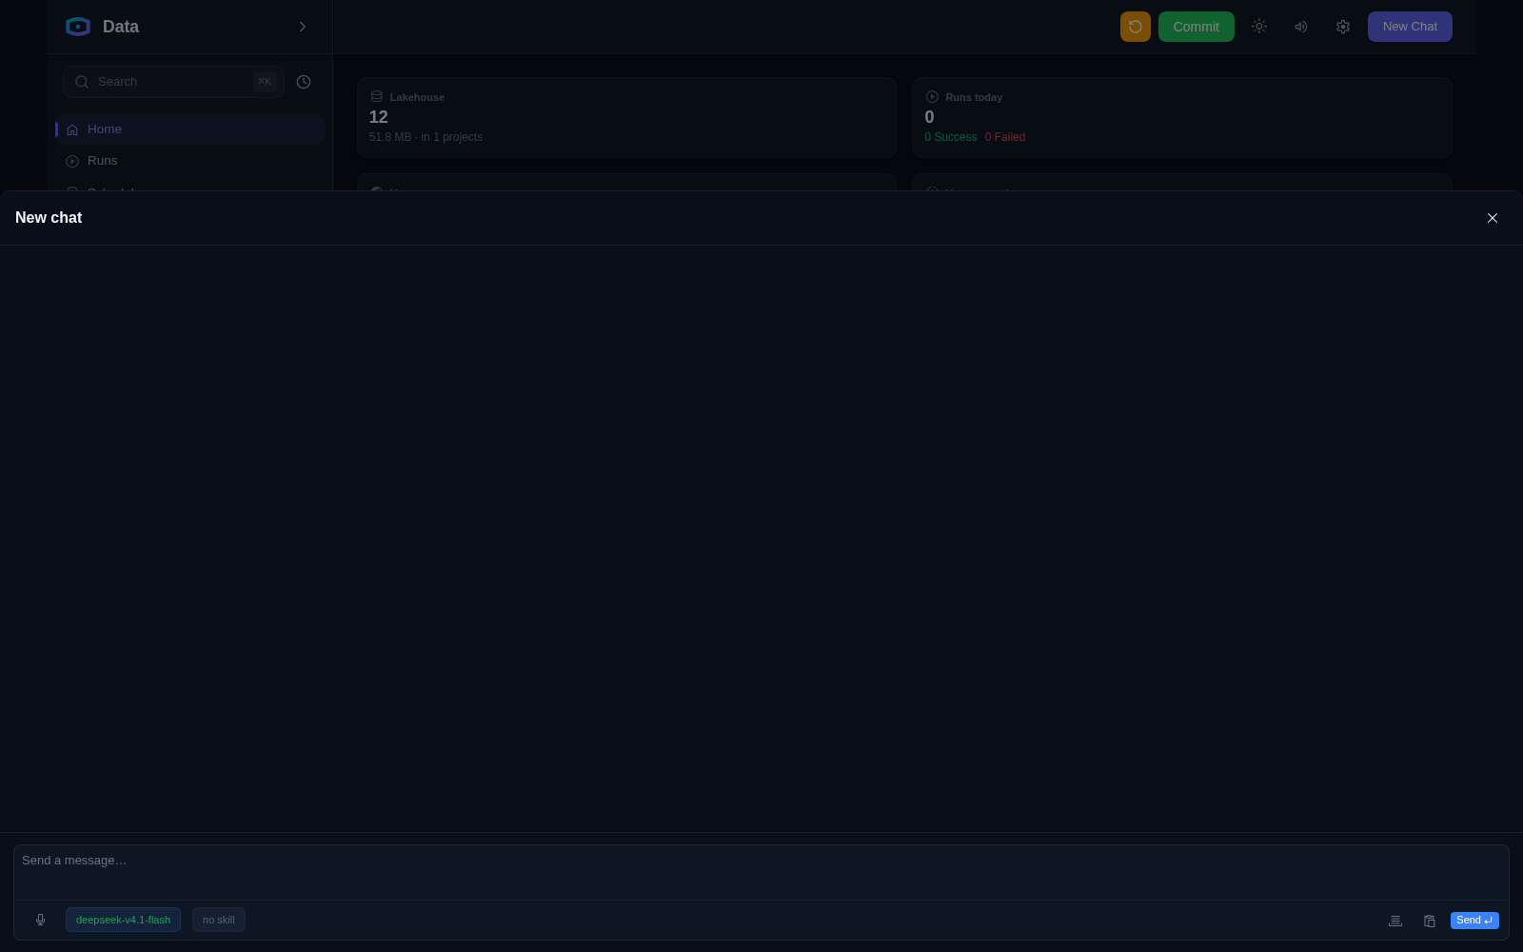Image resolution: width=1523 pixels, height=952 pixels.
Task: Click the stacked-lines icon left of the clipboard
Action: tap(1394, 921)
